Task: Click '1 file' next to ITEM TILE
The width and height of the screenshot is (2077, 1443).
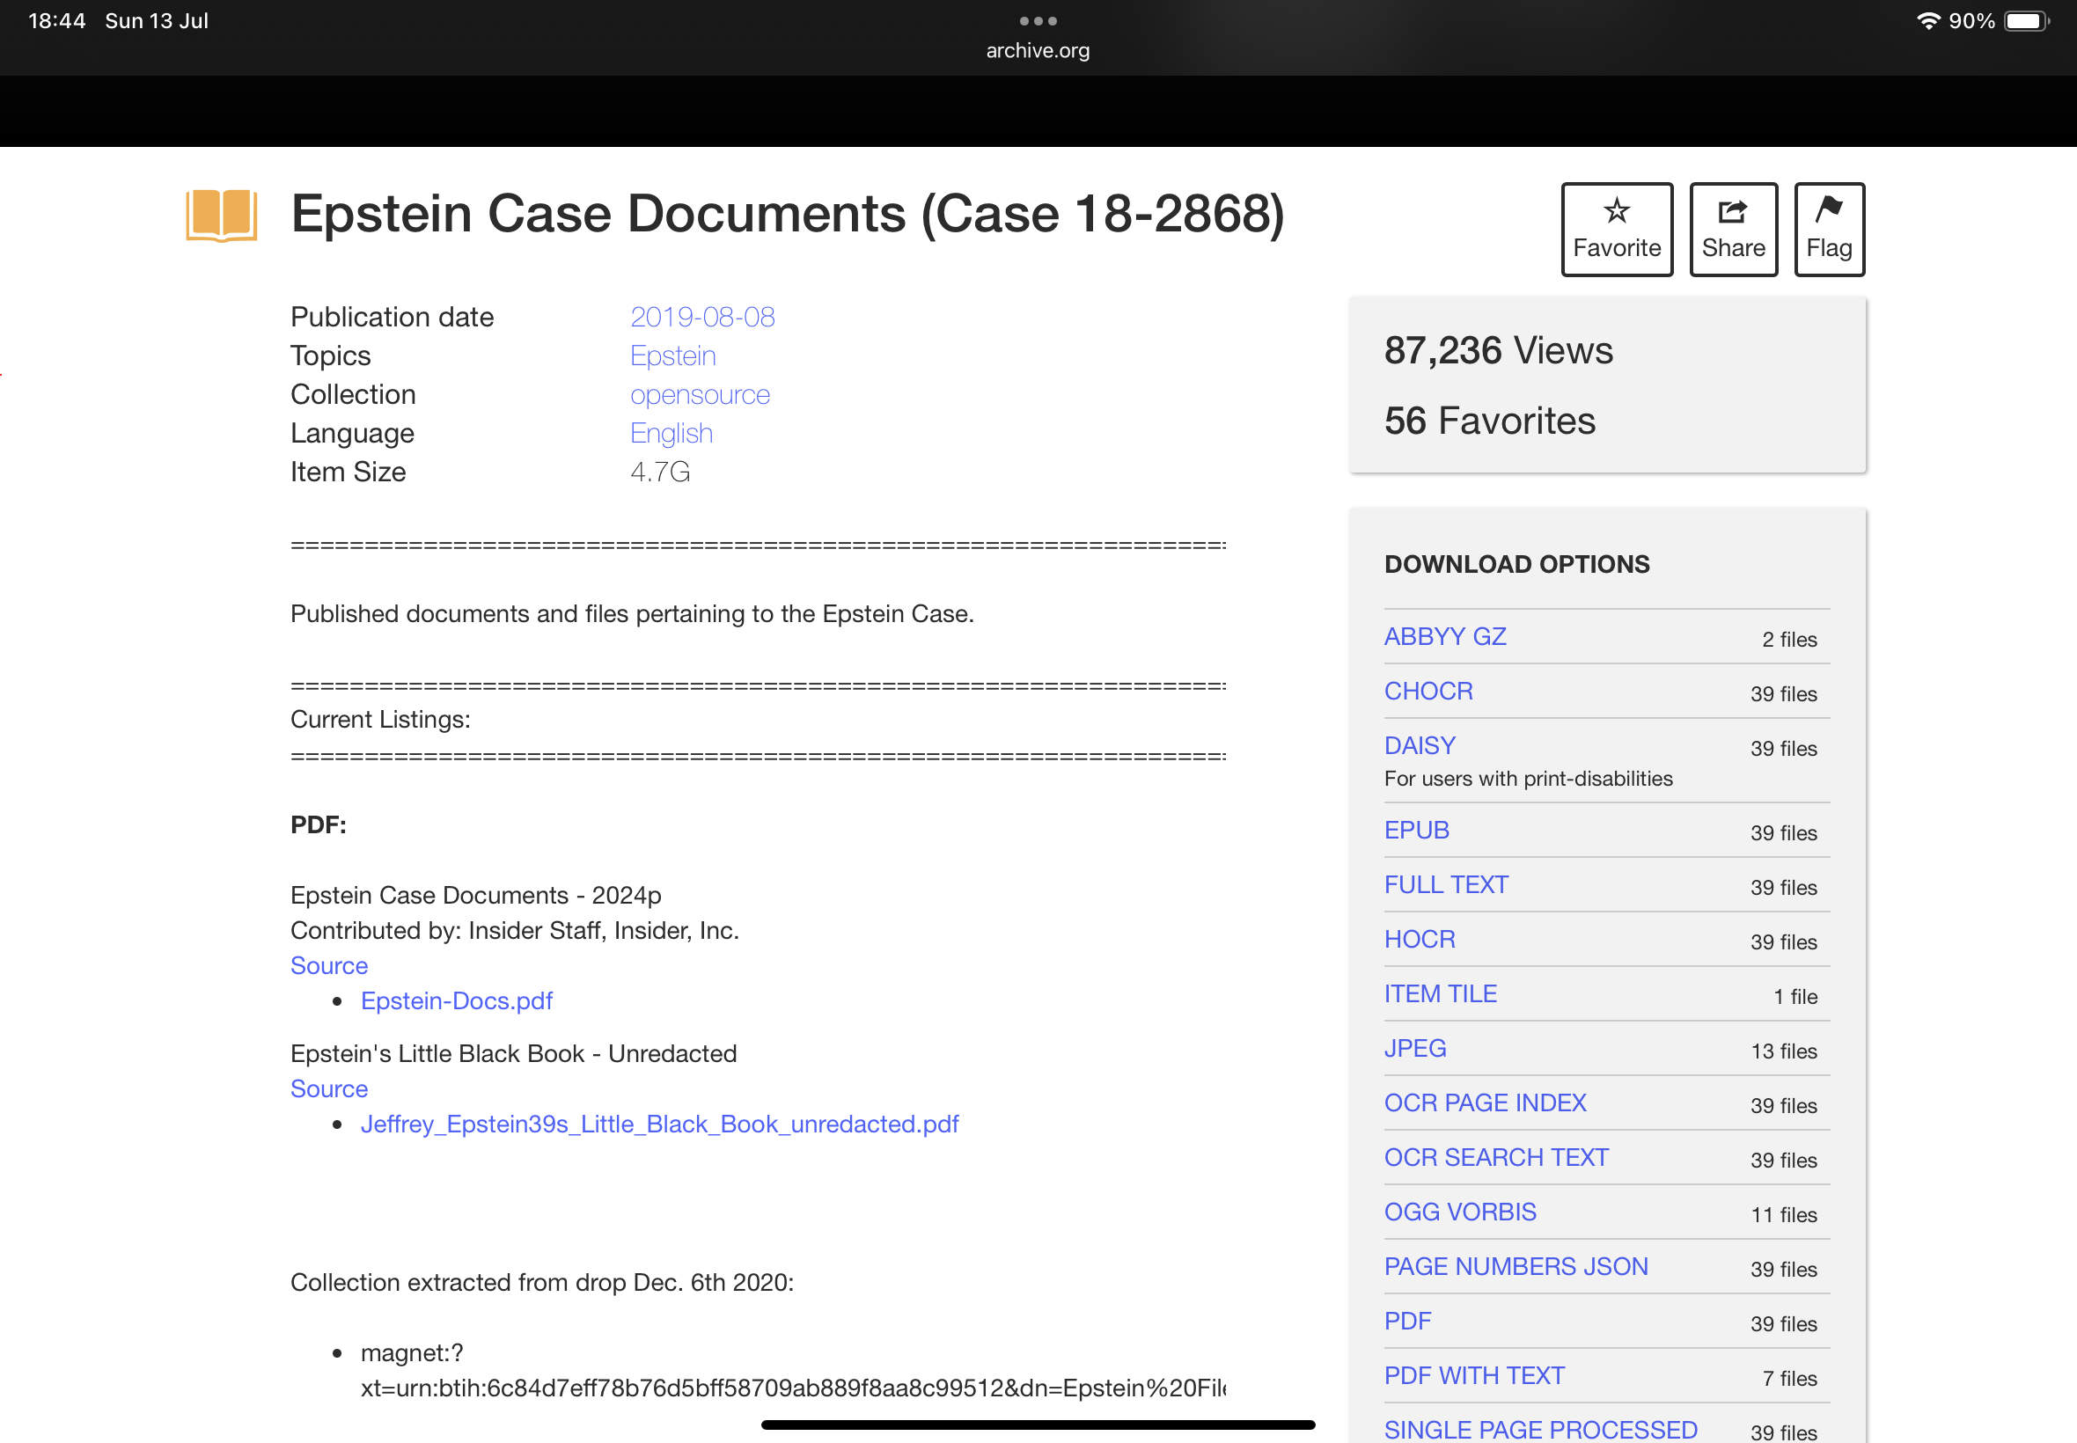Action: point(1794,996)
